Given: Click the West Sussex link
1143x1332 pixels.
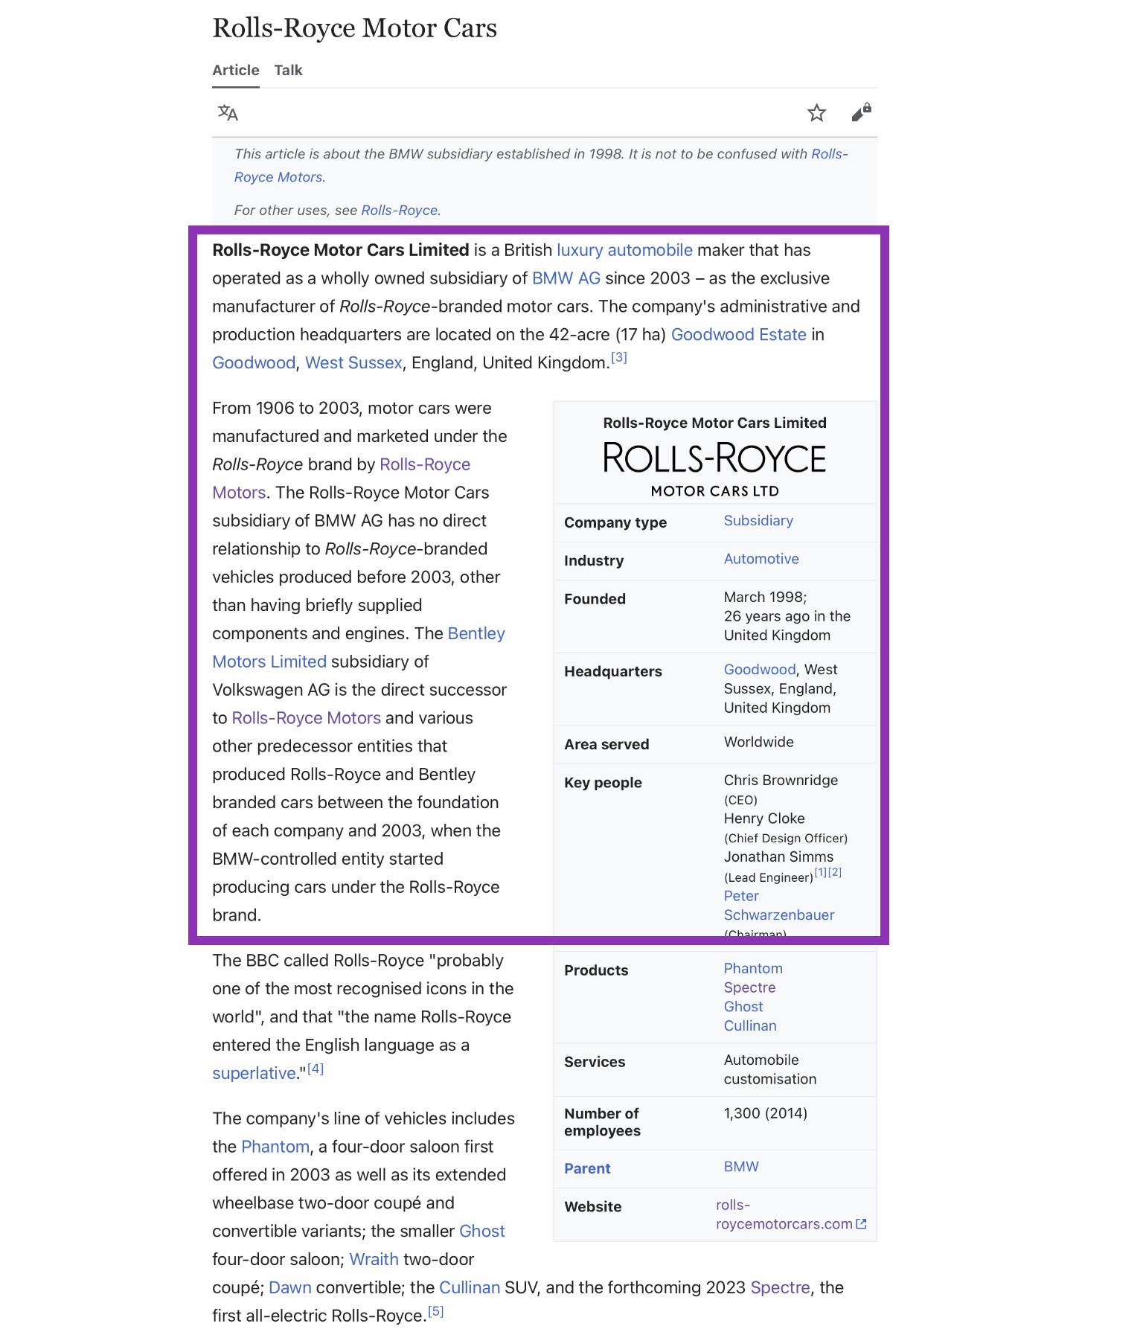Looking at the screenshot, I should coord(353,363).
